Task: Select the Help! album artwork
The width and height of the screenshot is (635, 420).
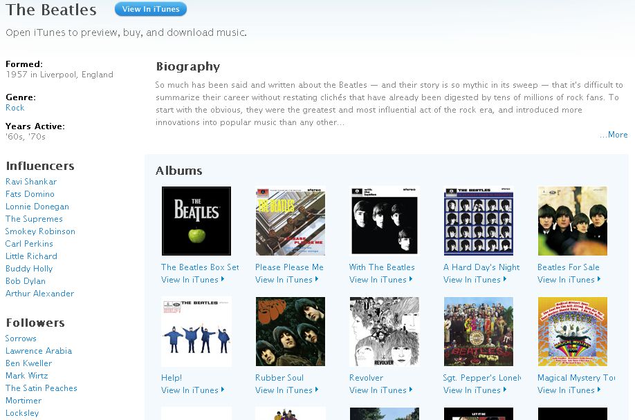Action: 196,332
